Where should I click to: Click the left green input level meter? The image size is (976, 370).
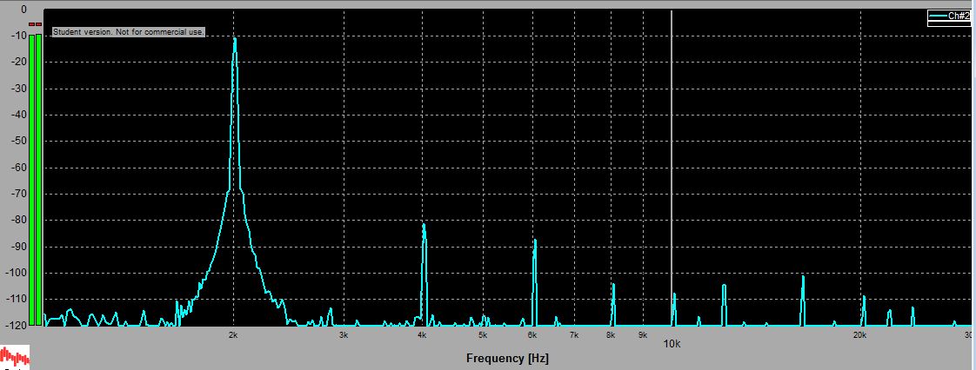pos(31,180)
